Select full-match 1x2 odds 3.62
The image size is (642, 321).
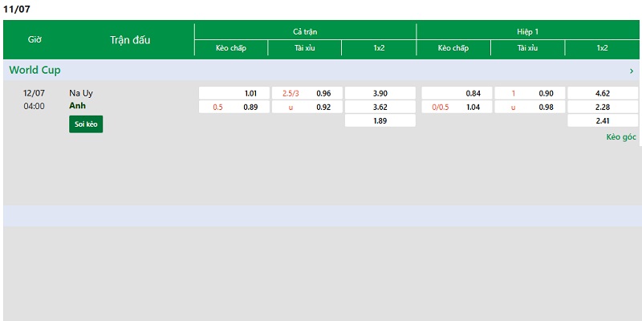(380, 108)
